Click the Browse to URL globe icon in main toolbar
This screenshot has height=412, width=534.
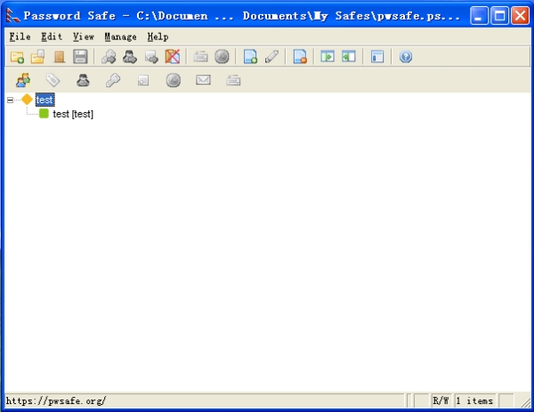click(222, 57)
